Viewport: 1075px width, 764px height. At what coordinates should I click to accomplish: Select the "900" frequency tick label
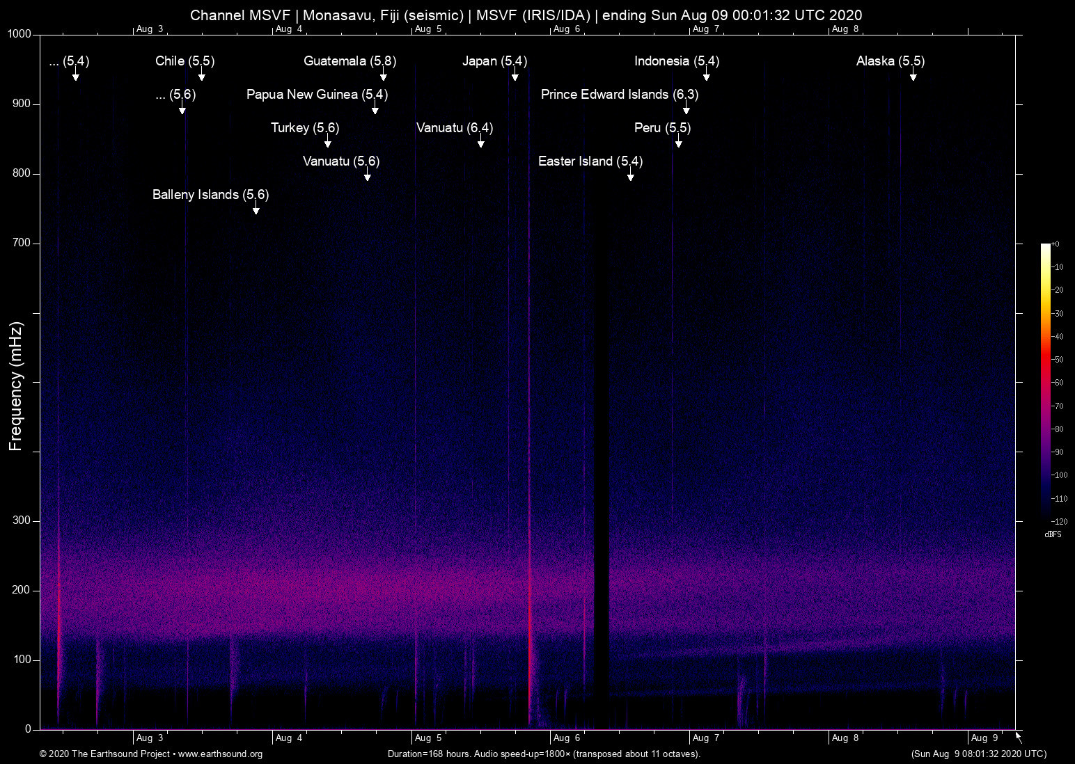point(22,104)
